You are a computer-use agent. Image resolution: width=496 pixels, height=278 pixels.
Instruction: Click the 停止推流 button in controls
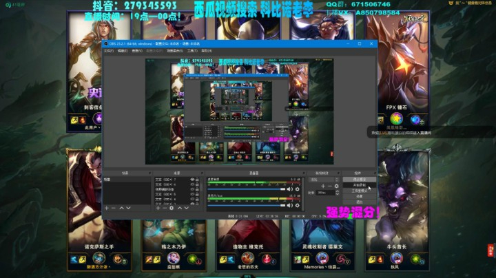360,180
